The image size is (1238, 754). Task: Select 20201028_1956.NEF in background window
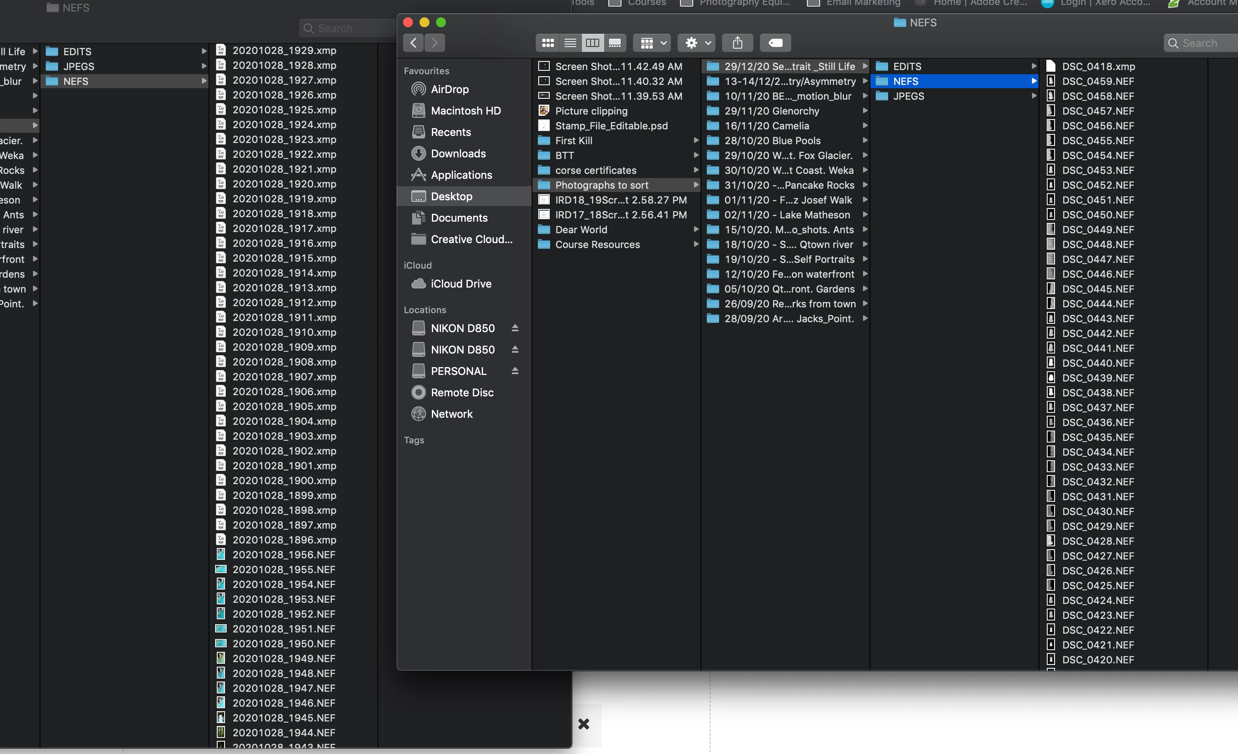[x=284, y=555]
